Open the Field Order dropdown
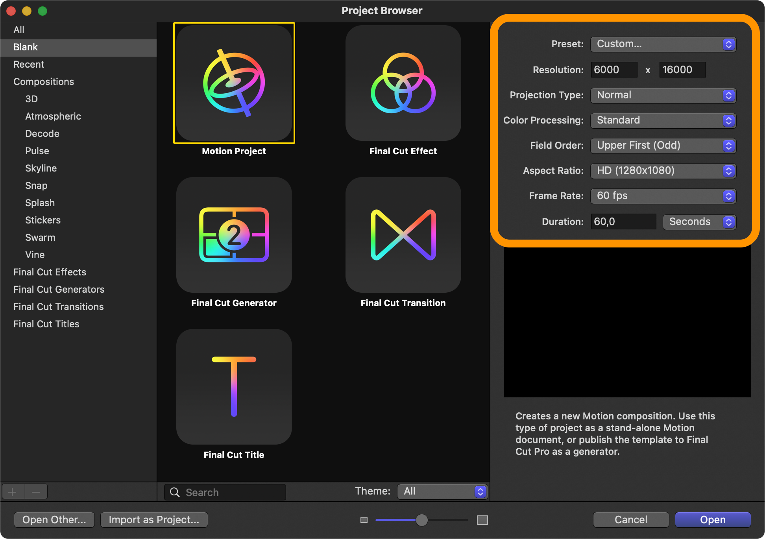This screenshot has width=765, height=539. pyautogui.click(x=663, y=146)
